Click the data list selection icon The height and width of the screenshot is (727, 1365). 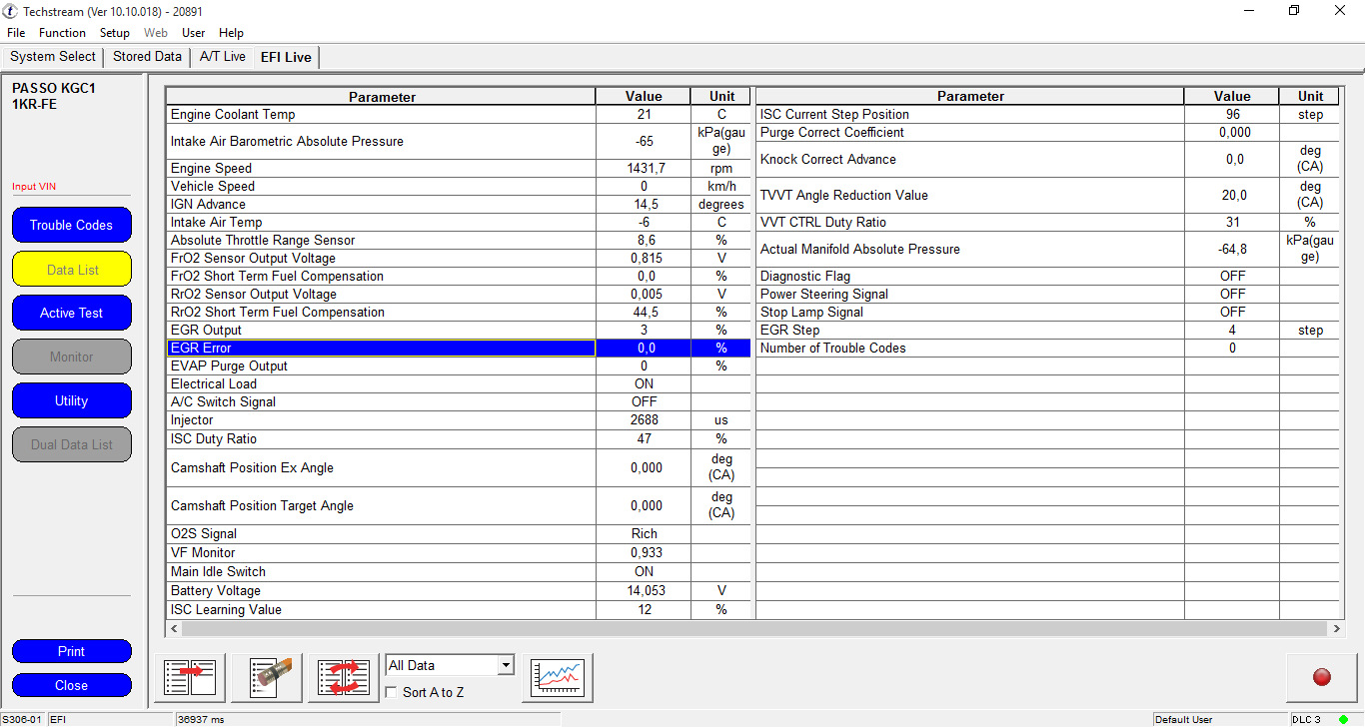tap(190, 678)
